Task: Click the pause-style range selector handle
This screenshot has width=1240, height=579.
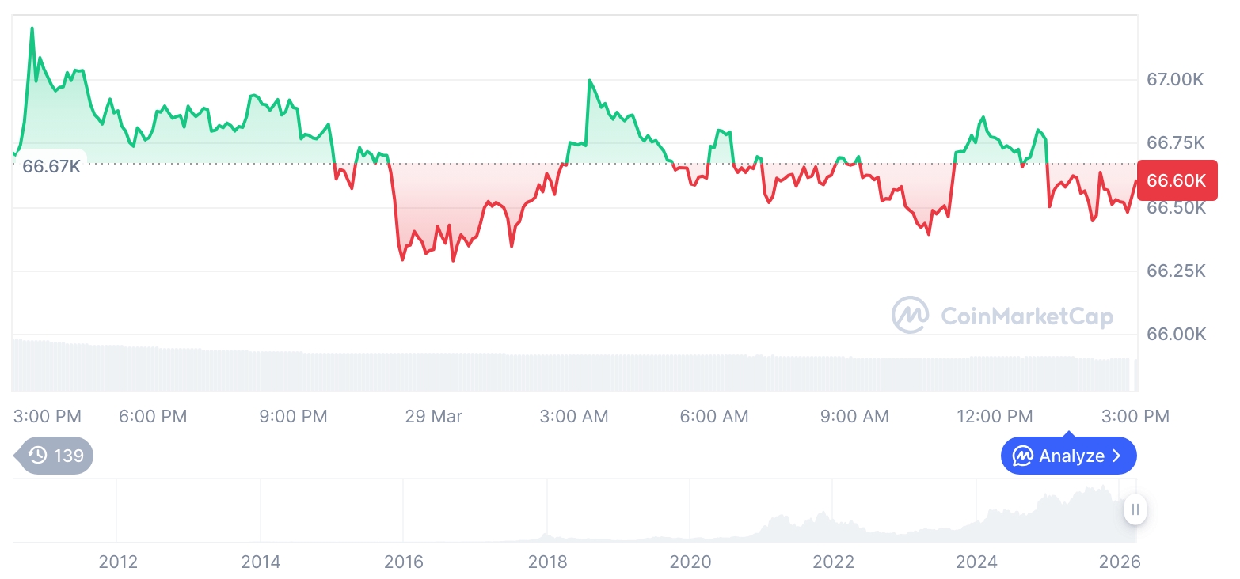Action: tap(1135, 510)
